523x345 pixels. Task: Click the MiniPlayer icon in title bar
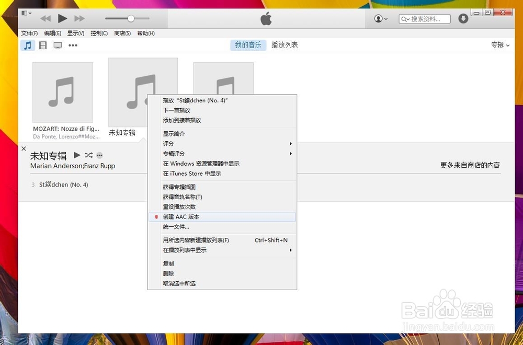pos(25,12)
